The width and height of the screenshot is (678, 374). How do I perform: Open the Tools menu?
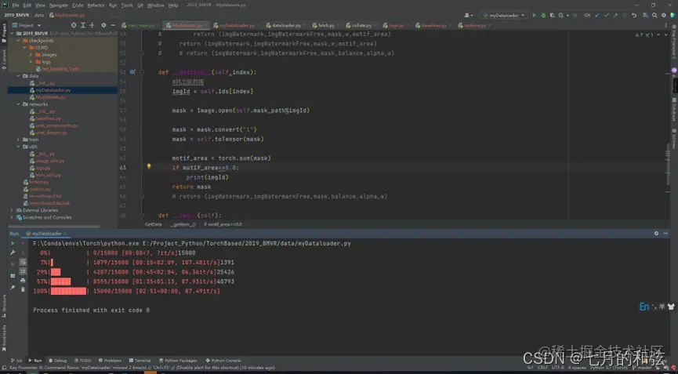click(x=127, y=5)
